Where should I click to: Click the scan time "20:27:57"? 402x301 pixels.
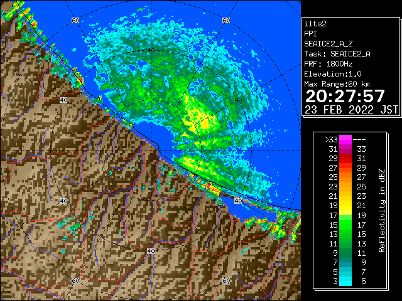(345, 96)
